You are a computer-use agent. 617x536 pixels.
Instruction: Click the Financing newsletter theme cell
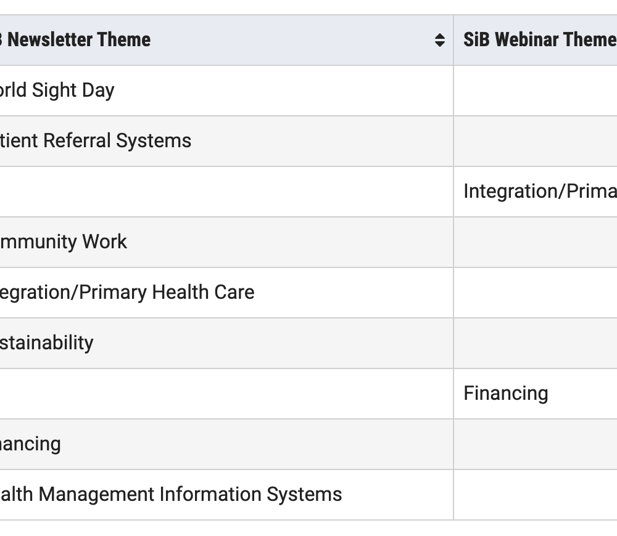pyautogui.click(x=226, y=444)
